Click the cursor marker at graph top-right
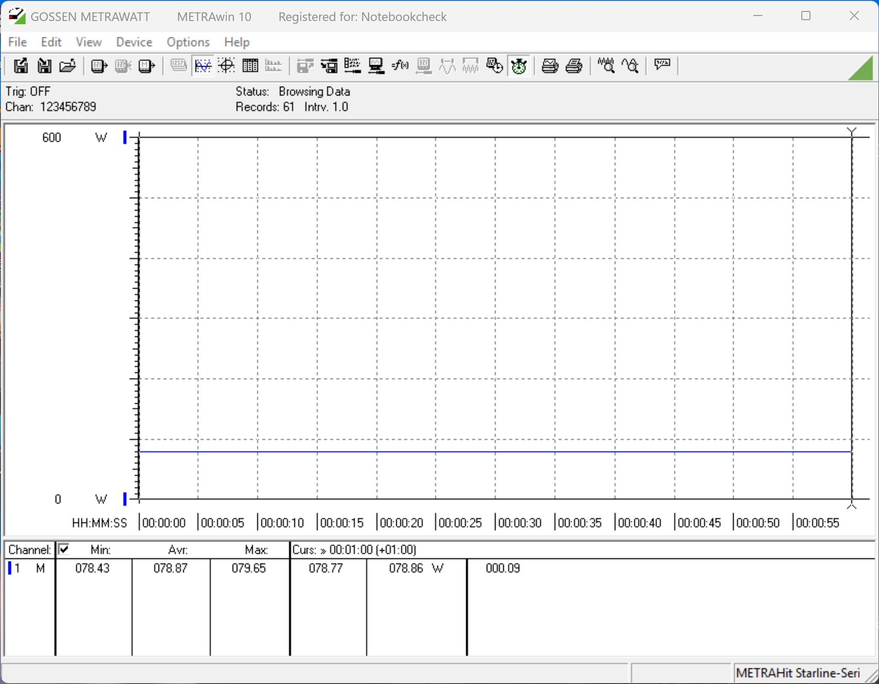Screen dimensions: 879x684 point(851,132)
